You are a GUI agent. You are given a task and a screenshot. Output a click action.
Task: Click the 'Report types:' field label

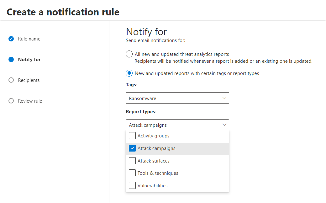(141, 112)
